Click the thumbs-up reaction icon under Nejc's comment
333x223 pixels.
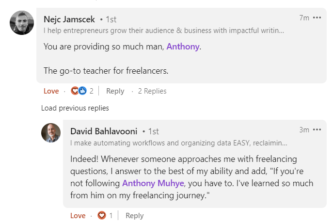point(82,91)
